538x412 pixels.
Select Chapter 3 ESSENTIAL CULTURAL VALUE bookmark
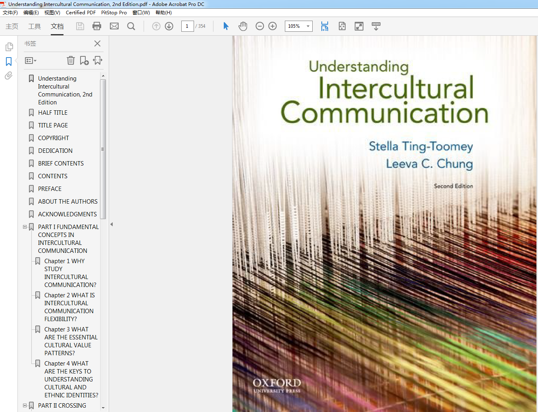coord(71,341)
